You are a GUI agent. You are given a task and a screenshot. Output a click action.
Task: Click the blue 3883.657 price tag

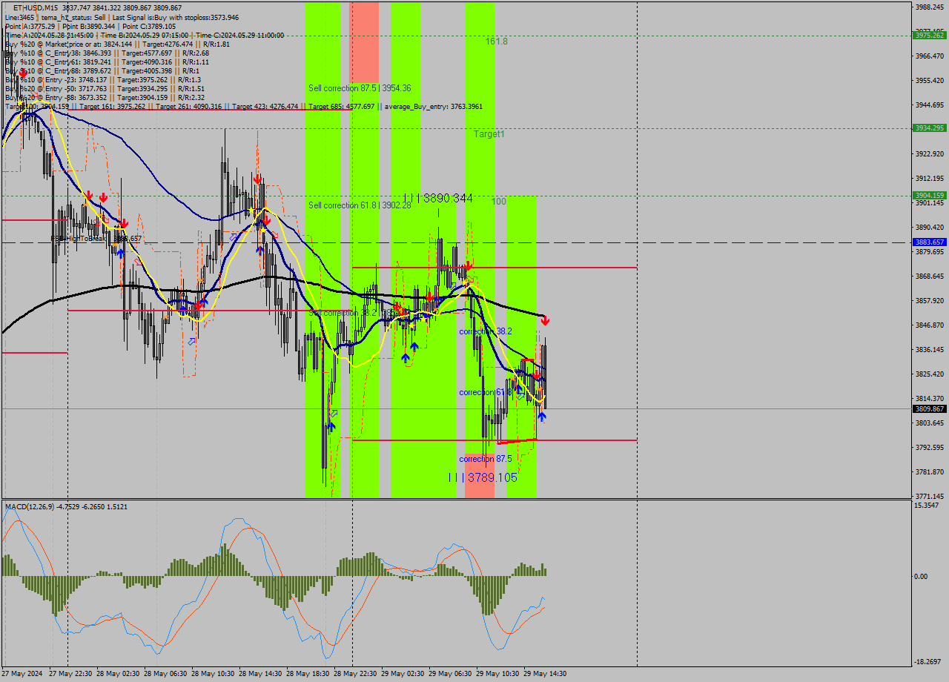point(930,242)
